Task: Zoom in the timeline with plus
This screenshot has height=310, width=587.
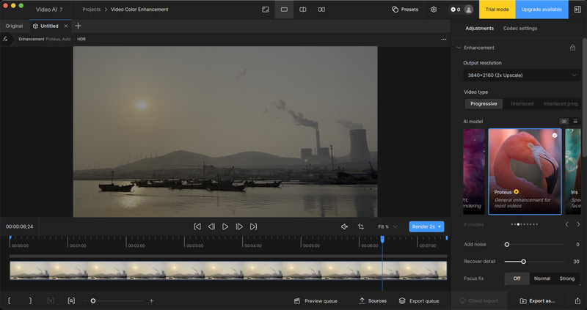Action: (x=151, y=300)
